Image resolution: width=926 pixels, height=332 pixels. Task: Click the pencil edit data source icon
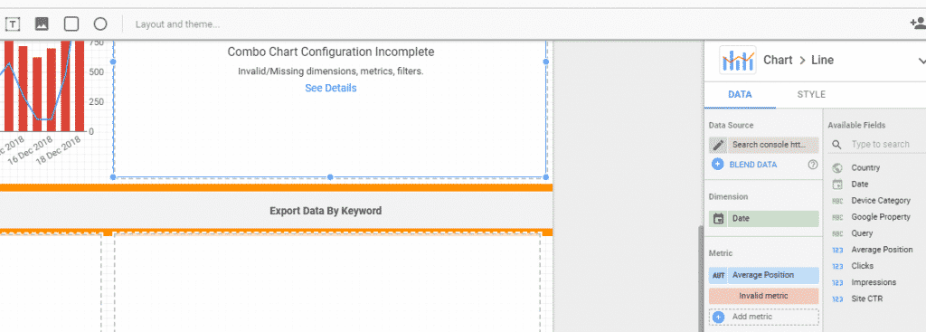pos(718,145)
